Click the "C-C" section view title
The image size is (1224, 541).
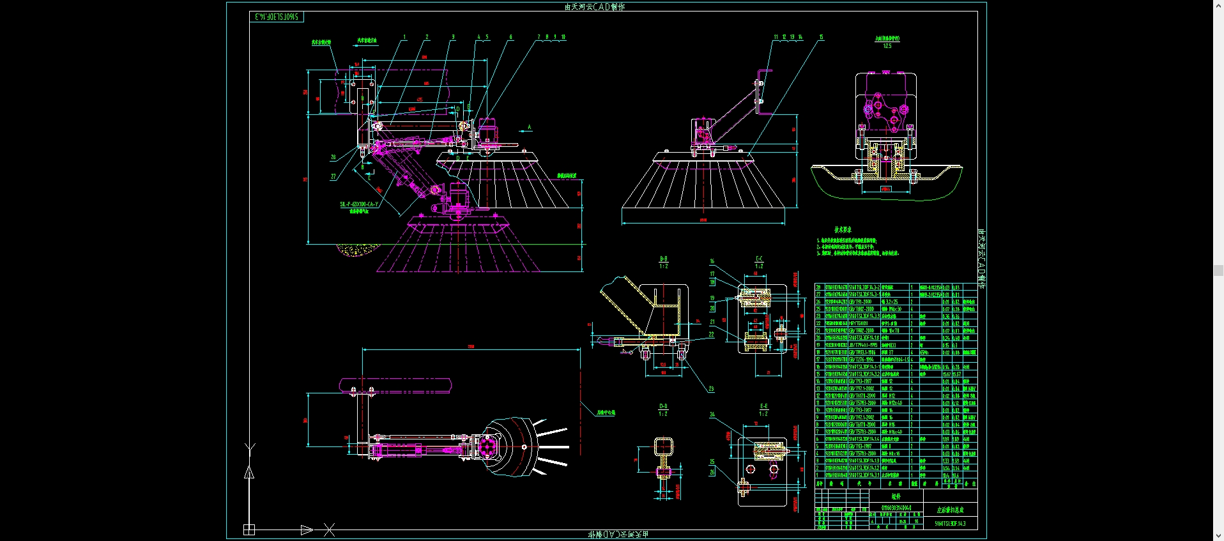coord(759,259)
